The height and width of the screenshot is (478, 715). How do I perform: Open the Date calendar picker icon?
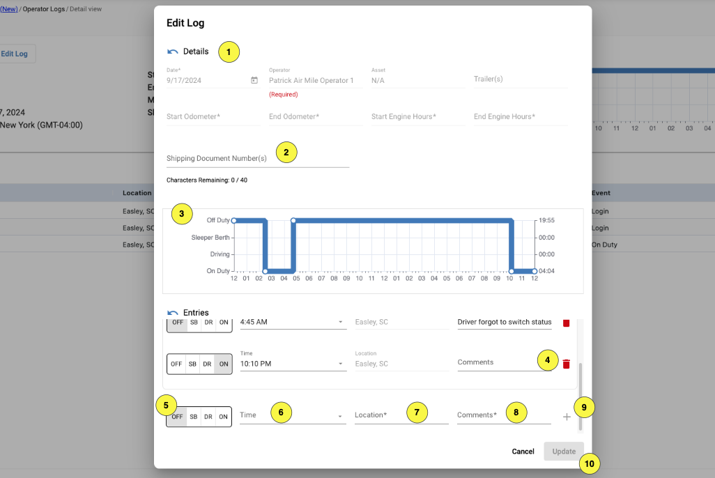(254, 80)
